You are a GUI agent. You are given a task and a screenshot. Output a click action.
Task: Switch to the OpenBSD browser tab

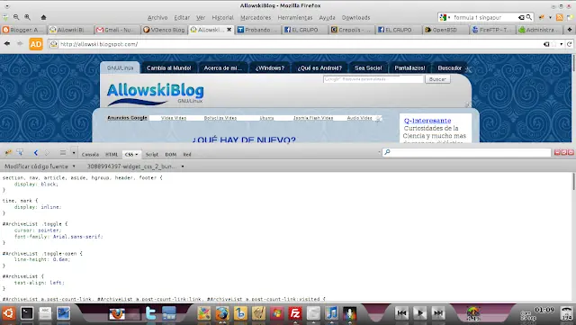445,30
